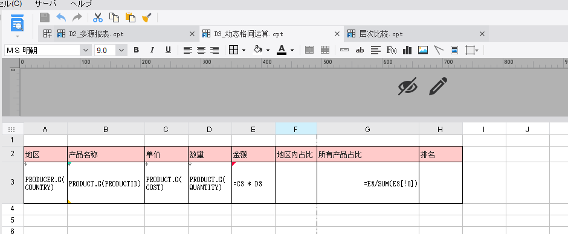Expand the border style dropdown arrow
This screenshot has height=234, width=568.
coord(244,50)
